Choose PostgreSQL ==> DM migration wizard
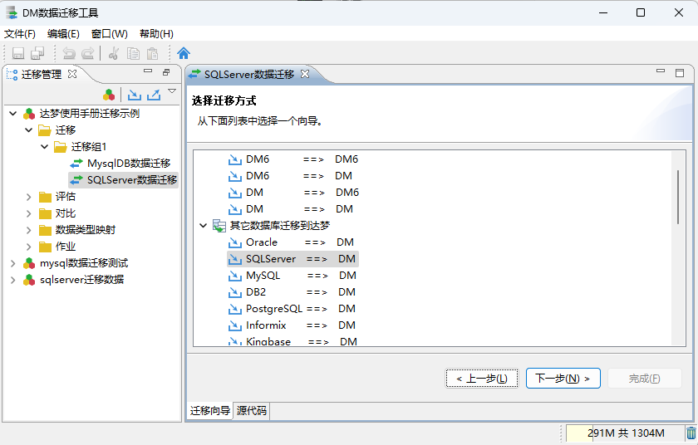Screen dimensions: 698x445 click(292, 309)
